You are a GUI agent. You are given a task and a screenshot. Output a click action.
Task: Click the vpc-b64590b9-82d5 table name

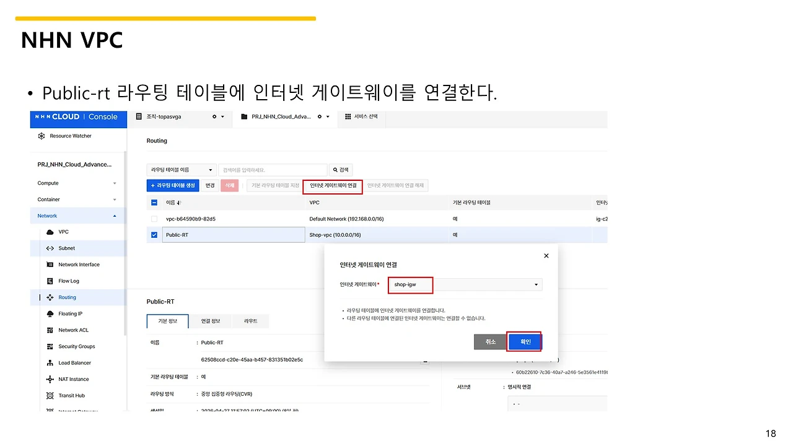pyautogui.click(x=191, y=219)
